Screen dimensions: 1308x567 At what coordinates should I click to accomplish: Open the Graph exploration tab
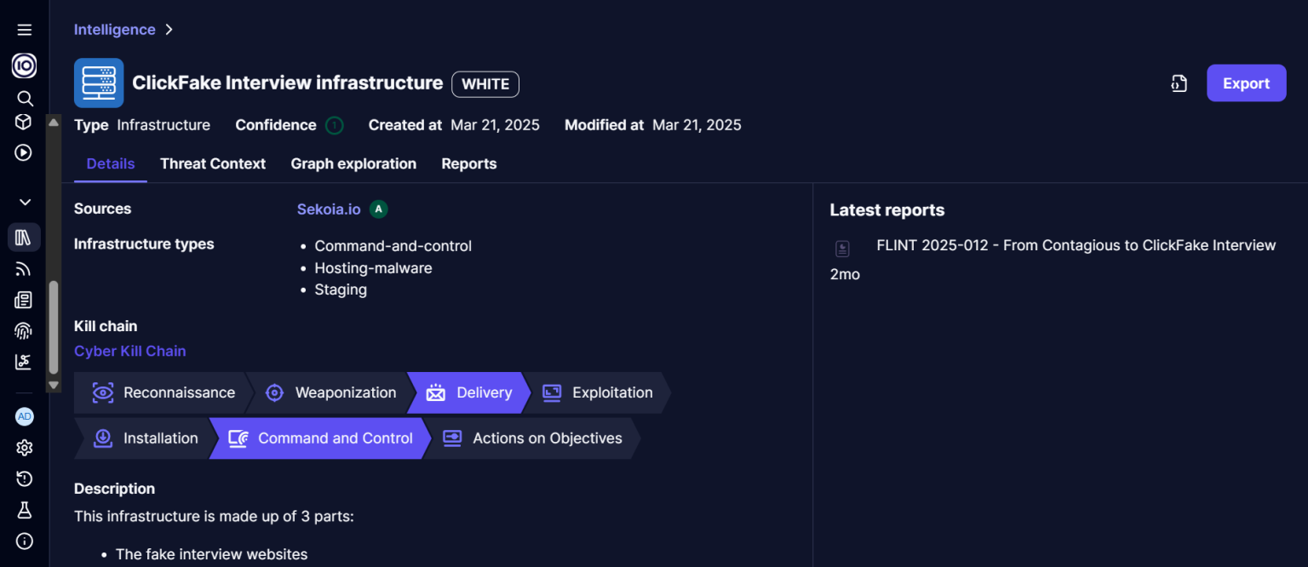coord(353,163)
